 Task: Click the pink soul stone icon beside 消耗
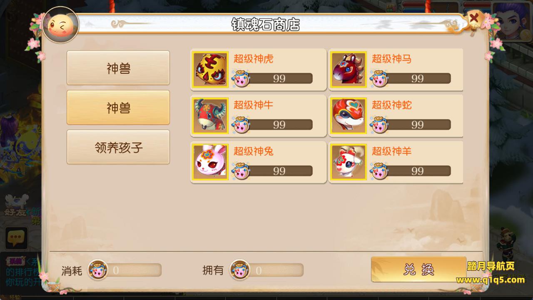pyautogui.click(x=97, y=270)
